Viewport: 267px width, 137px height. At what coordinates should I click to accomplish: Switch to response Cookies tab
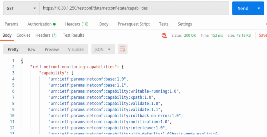(x=24, y=35)
